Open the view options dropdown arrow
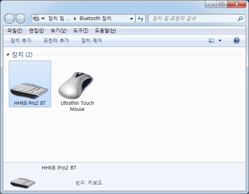 point(220,41)
